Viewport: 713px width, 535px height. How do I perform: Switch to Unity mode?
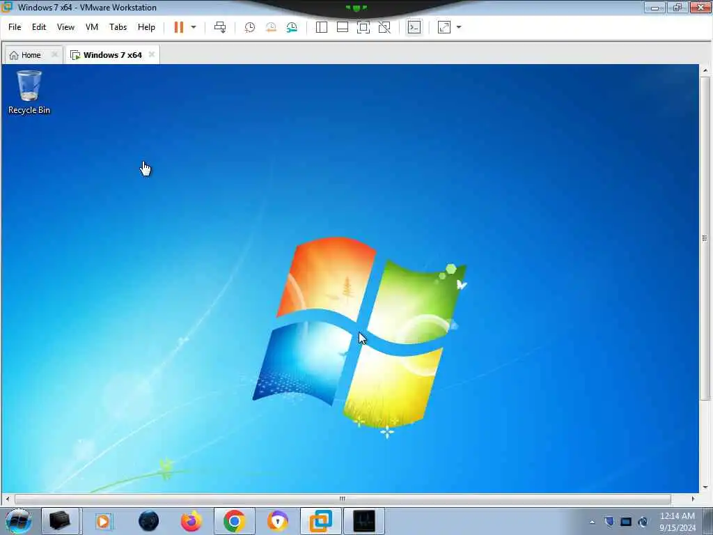click(x=384, y=27)
